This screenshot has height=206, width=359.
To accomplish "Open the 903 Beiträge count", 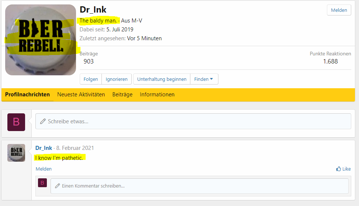I will (x=89, y=61).
